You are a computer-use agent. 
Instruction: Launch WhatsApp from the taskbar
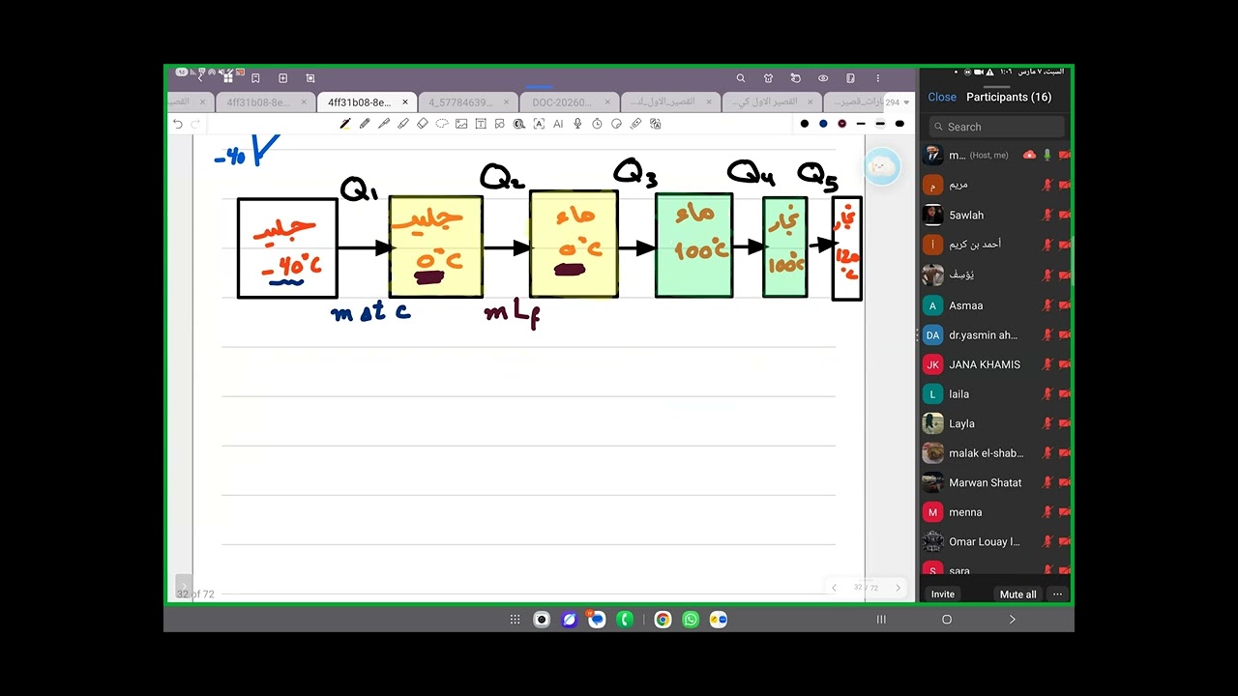[x=691, y=620]
